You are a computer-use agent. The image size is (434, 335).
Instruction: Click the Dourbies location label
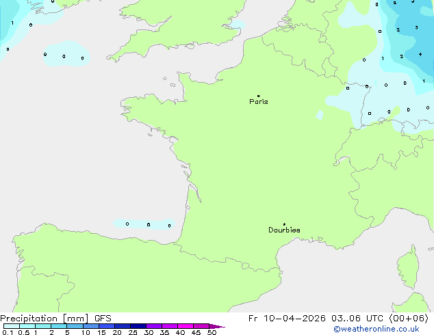click(284, 230)
